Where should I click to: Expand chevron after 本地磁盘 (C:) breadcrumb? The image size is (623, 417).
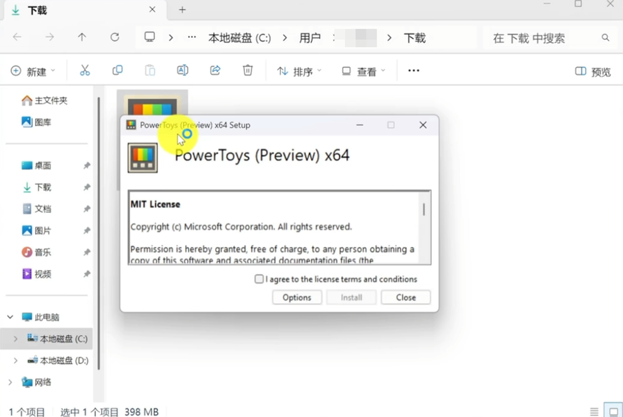pos(285,38)
